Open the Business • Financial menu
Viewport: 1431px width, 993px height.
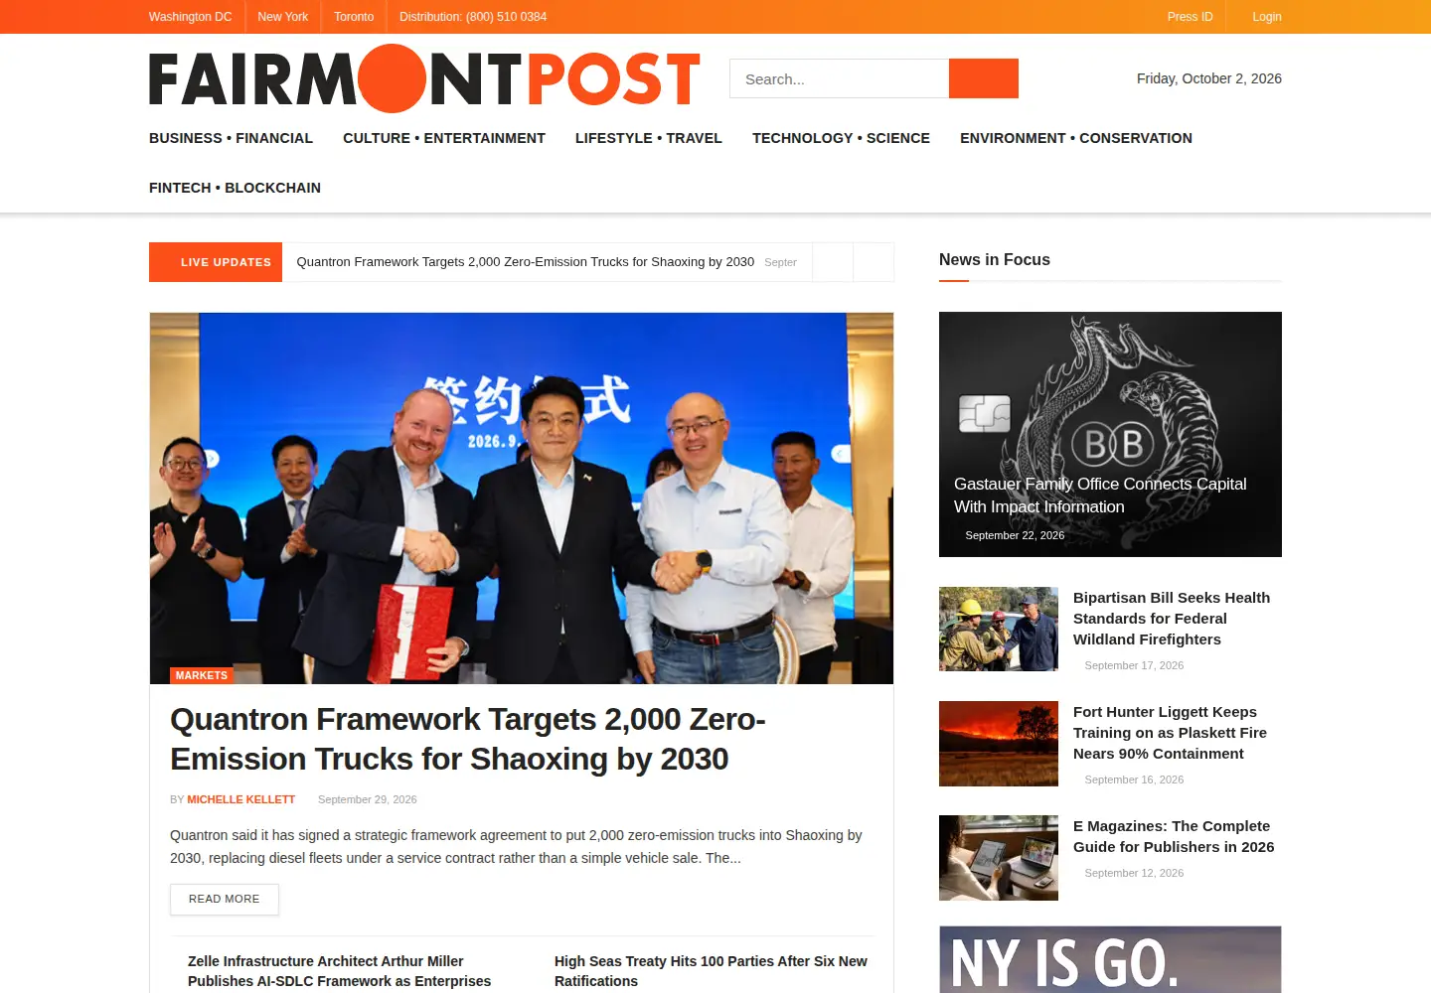coord(231,138)
